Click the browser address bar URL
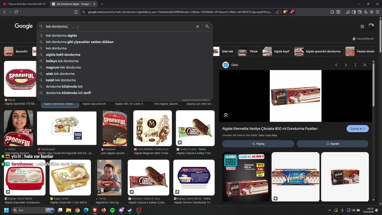The width and height of the screenshot is (382, 215). tap(180, 12)
